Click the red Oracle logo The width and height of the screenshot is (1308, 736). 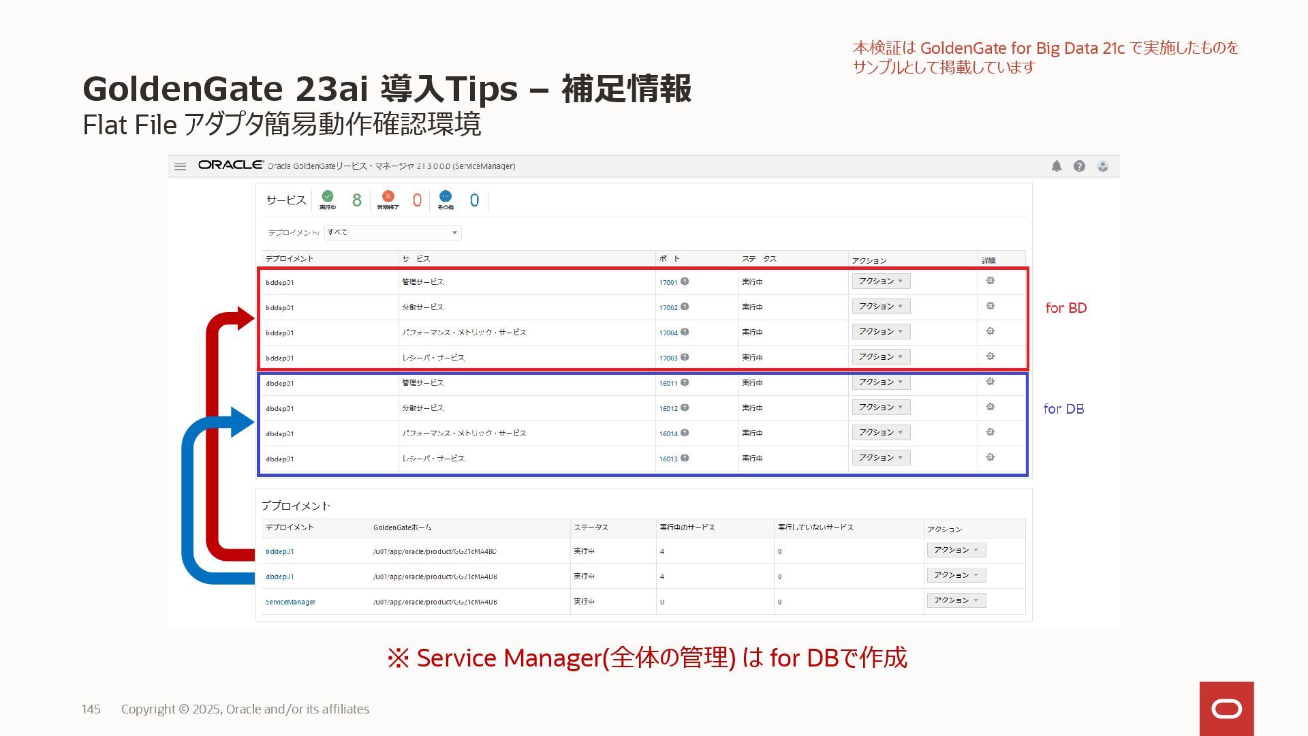pyautogui.click(x=1226, y=709)
